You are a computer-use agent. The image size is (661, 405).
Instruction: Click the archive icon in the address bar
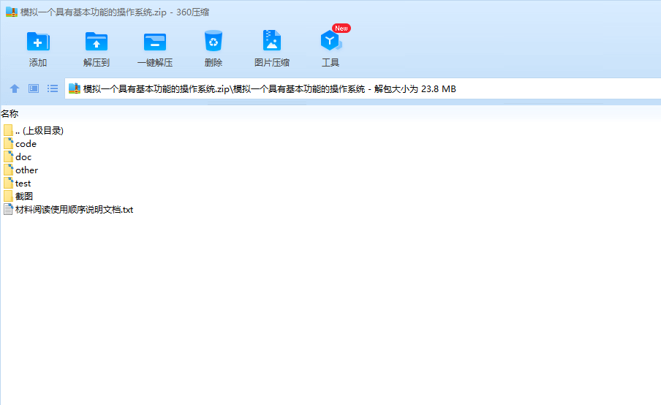[74, 88]
